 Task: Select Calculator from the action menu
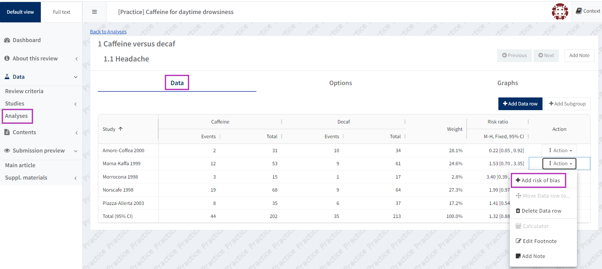(x=535, y=226)
